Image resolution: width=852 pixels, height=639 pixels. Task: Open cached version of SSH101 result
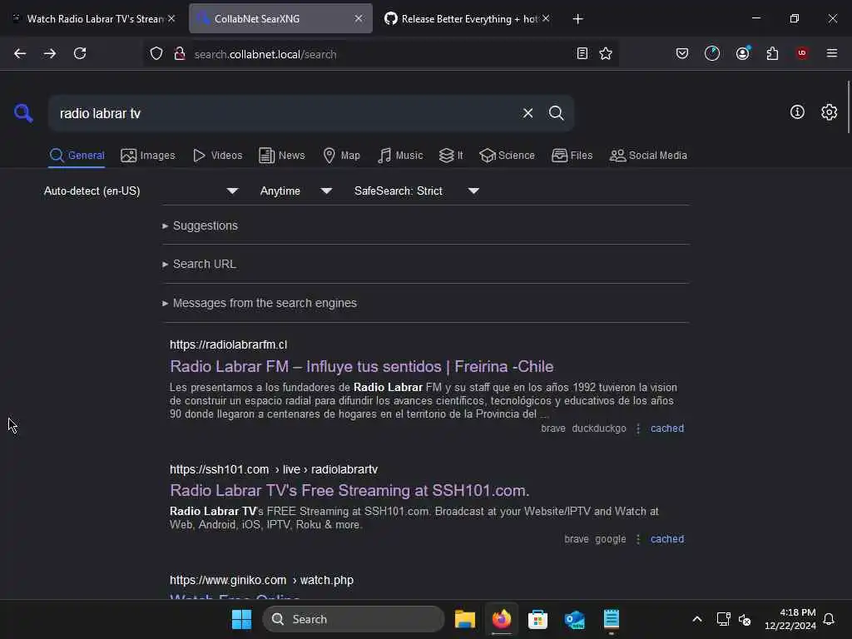point(666,539)
